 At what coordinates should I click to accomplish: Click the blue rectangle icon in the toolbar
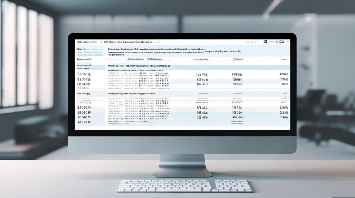(x=282, y=42)
